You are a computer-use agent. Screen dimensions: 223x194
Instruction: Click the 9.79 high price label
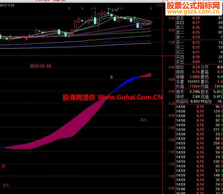[115, 10]
